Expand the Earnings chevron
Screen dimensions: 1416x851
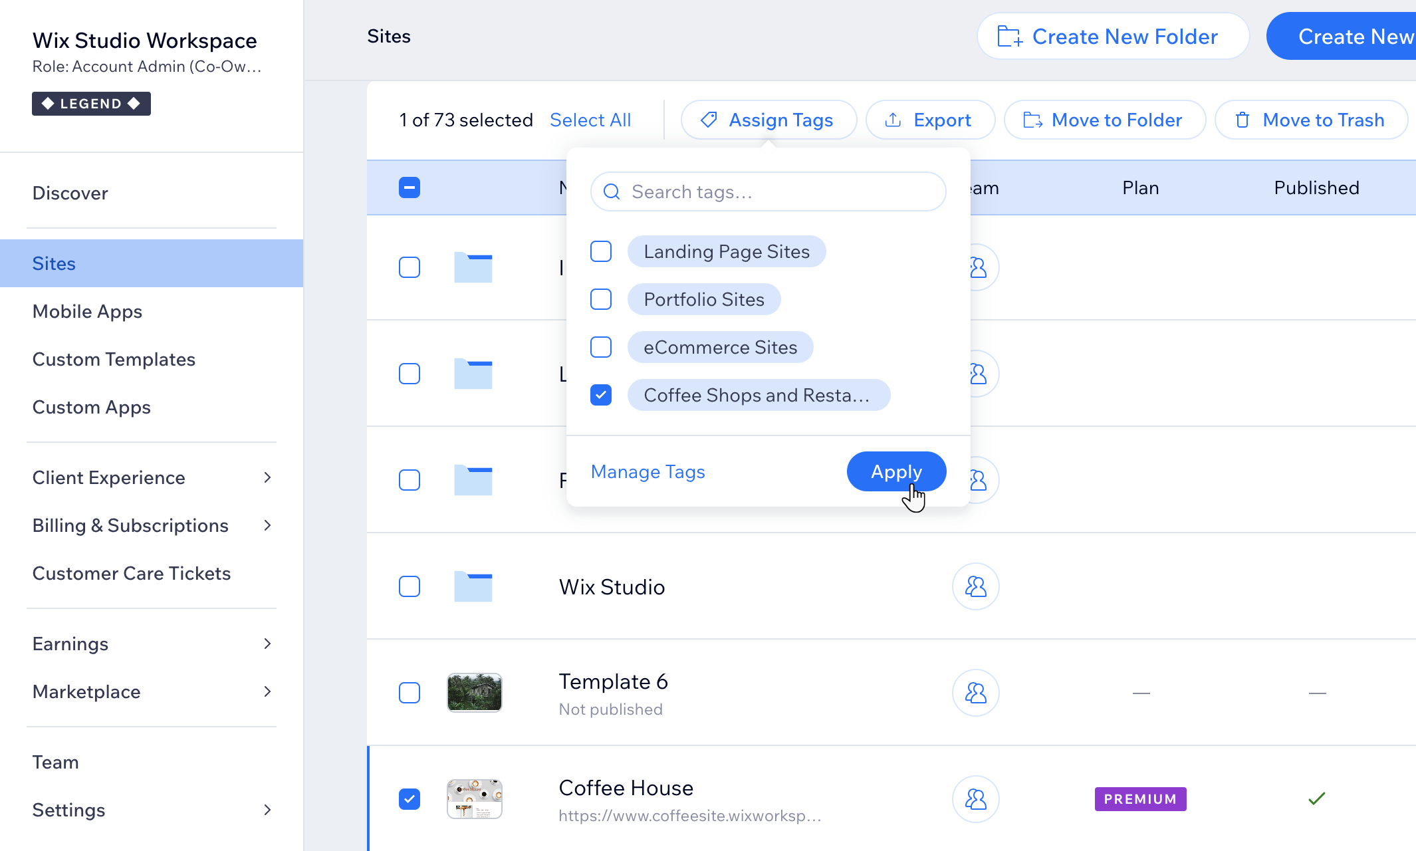coord(267,644)
